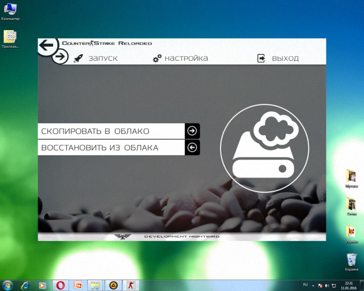364x291 pixels.
Task: Click the right arrow beside Скопировать в облако
Action: point(192,131)
